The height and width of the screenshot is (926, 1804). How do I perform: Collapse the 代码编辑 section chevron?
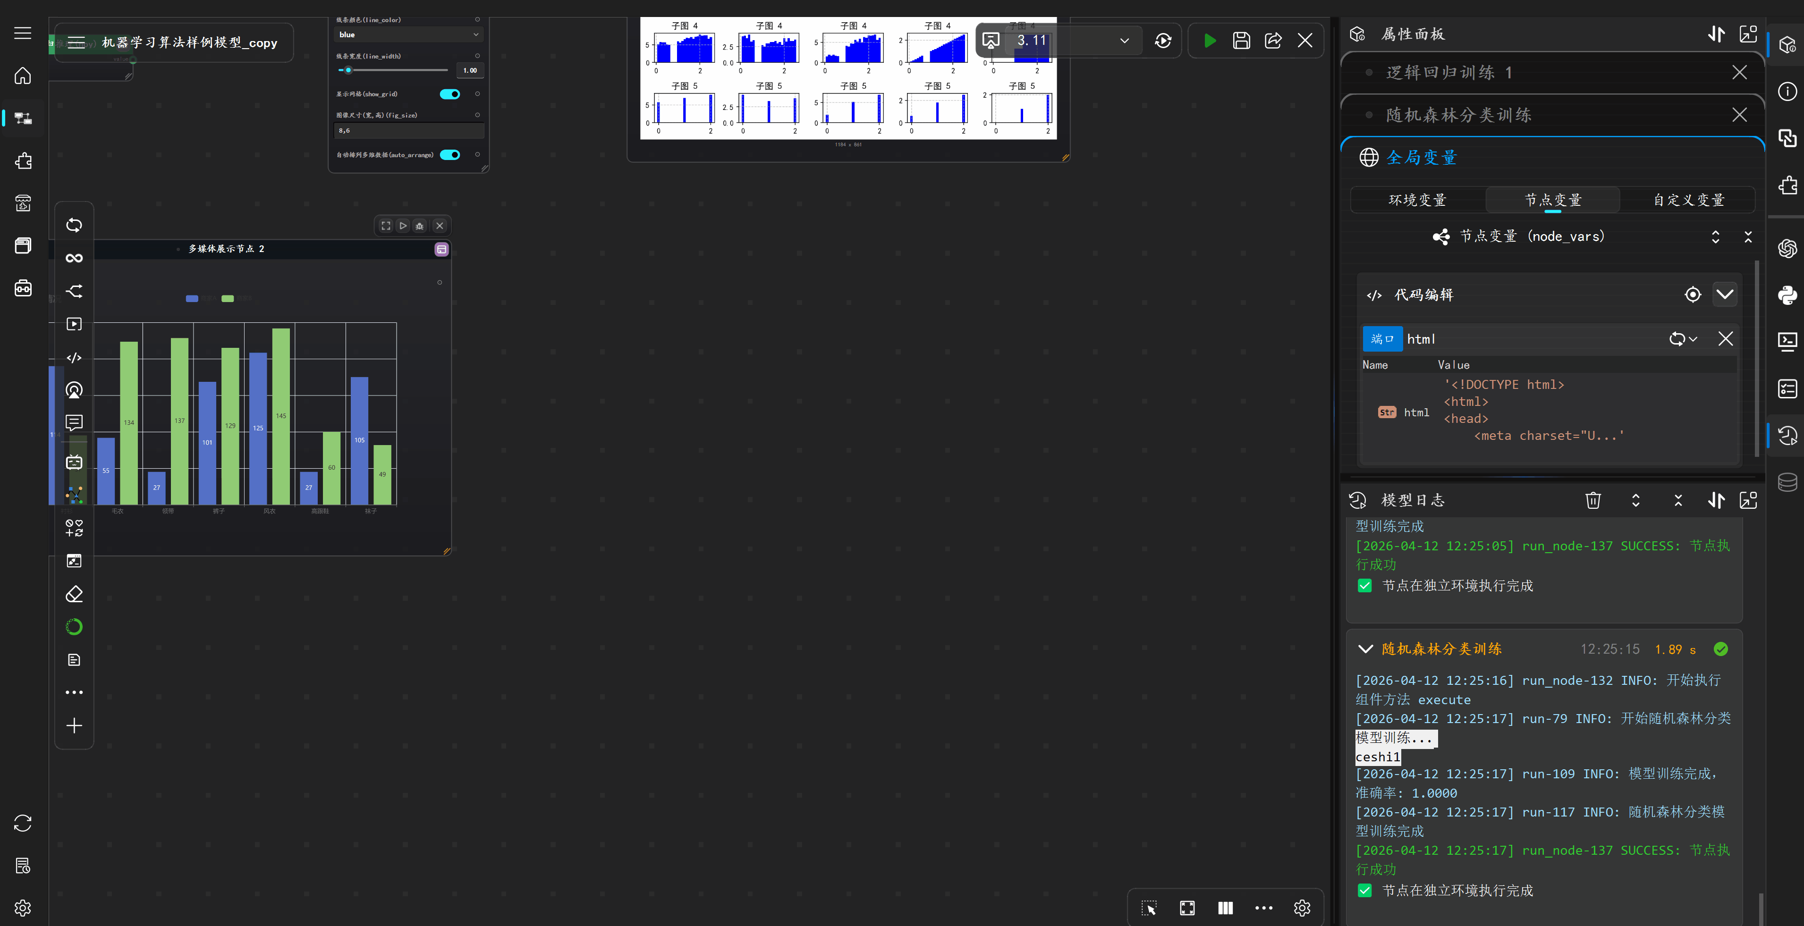(1725, 295)
